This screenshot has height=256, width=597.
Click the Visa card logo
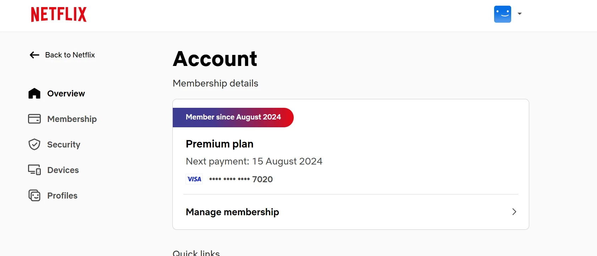(194, 179)
